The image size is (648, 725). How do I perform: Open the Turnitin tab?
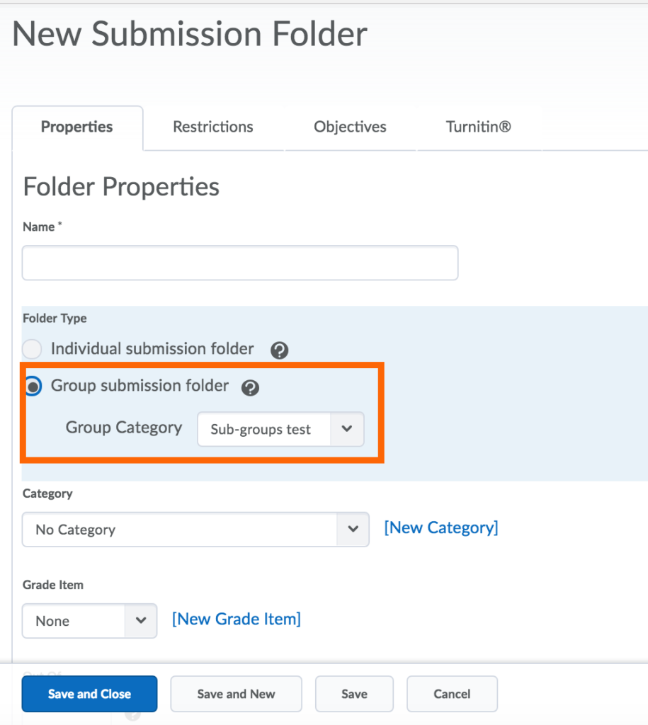477,127
